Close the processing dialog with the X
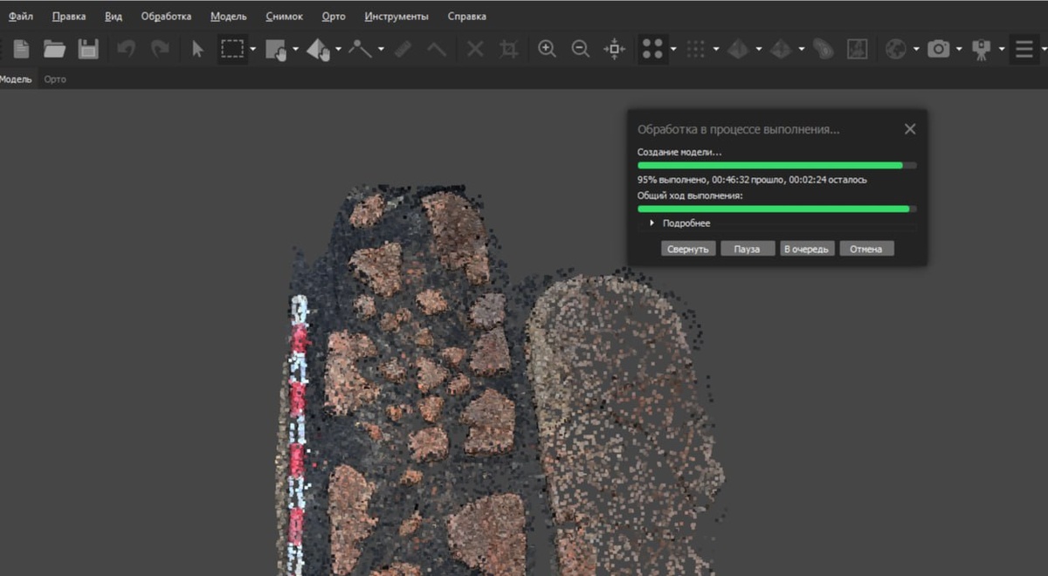Screen dimensions: 1048x576 (910, 129)
